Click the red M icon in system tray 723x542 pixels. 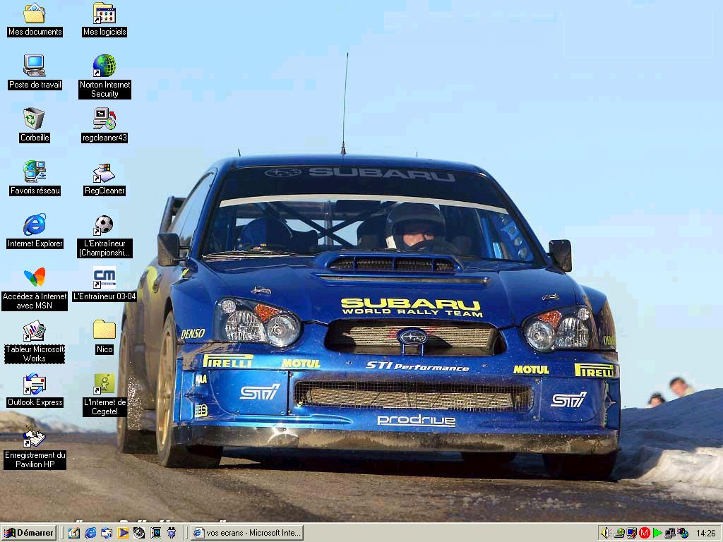pyautogui.click(x=644, y=533)
